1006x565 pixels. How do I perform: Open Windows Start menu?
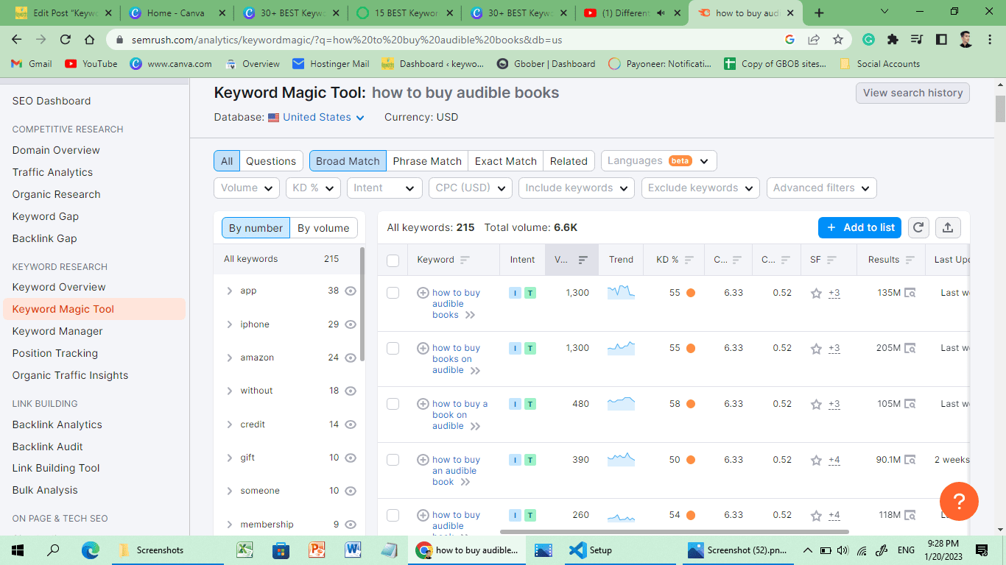click(17, 550)
